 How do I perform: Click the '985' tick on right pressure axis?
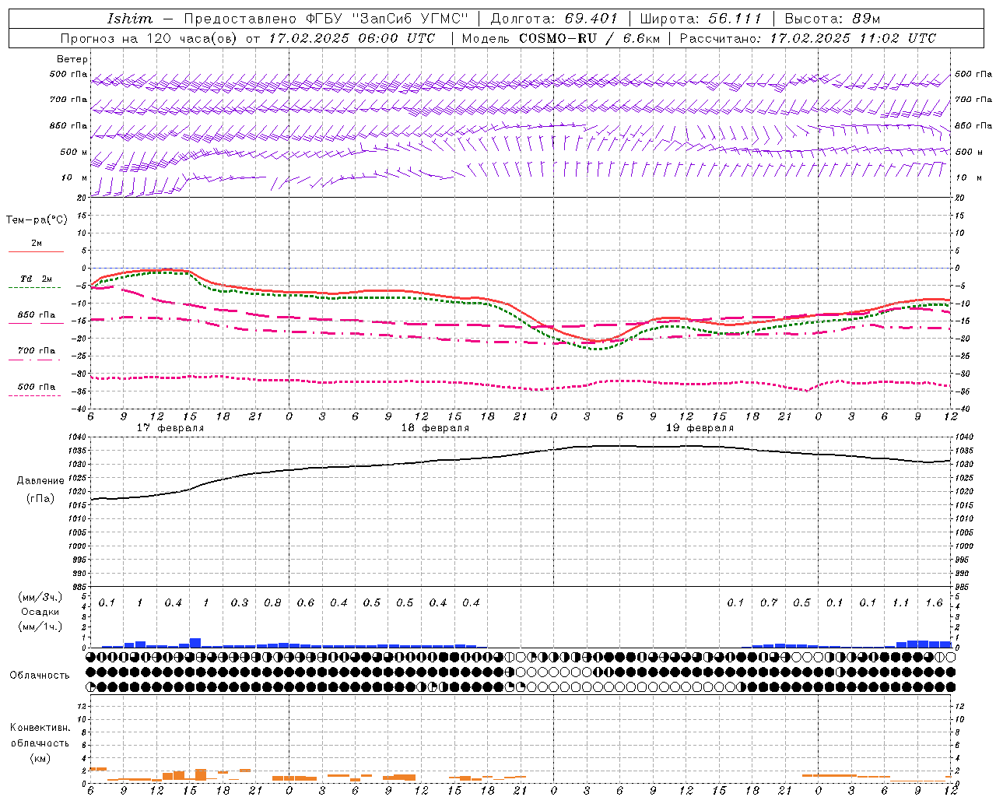pos(963,587)
